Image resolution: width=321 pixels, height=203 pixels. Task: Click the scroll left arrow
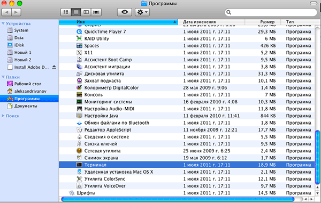305,199
